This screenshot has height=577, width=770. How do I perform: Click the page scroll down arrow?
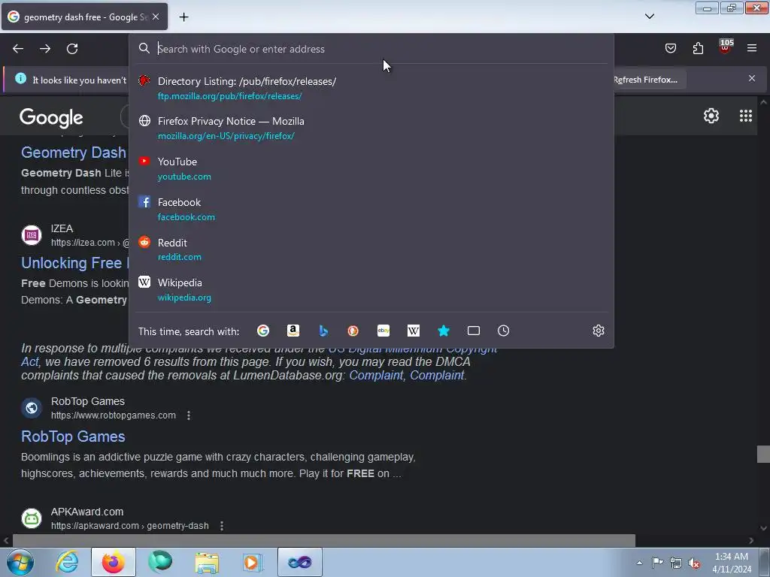[763, 528]
